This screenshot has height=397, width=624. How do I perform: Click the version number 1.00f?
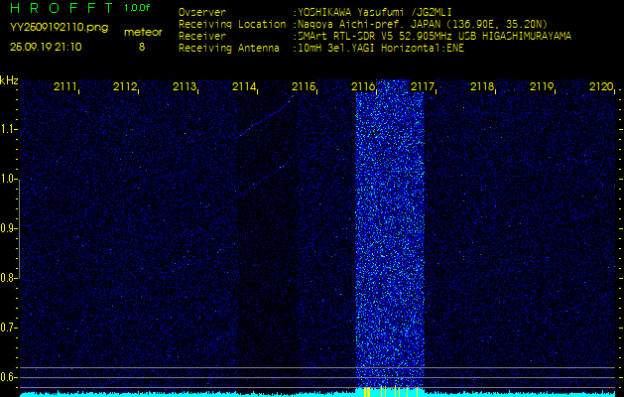(x=137, y=8)
